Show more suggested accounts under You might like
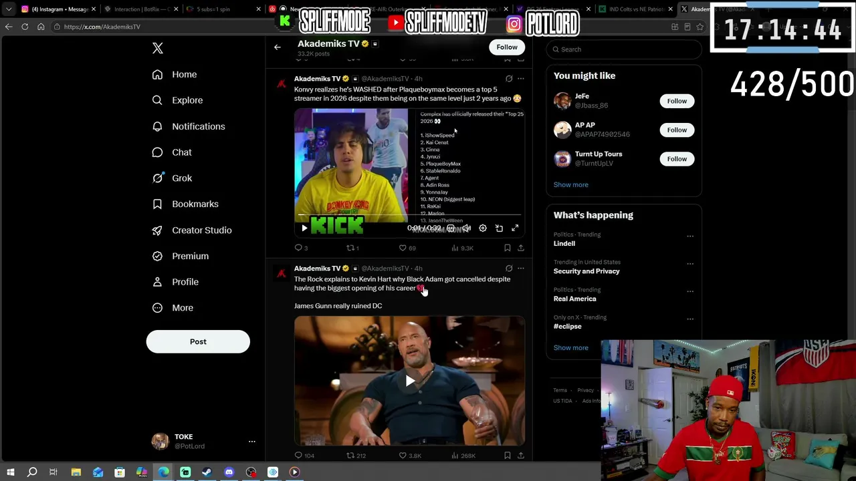 point(571,185)
